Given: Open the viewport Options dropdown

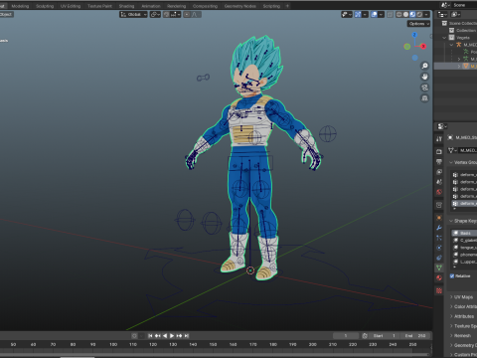Looking at the screenshot, I should point(418,24).
